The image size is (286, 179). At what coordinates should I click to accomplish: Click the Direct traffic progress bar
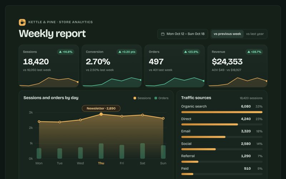(x=222, y=125)
